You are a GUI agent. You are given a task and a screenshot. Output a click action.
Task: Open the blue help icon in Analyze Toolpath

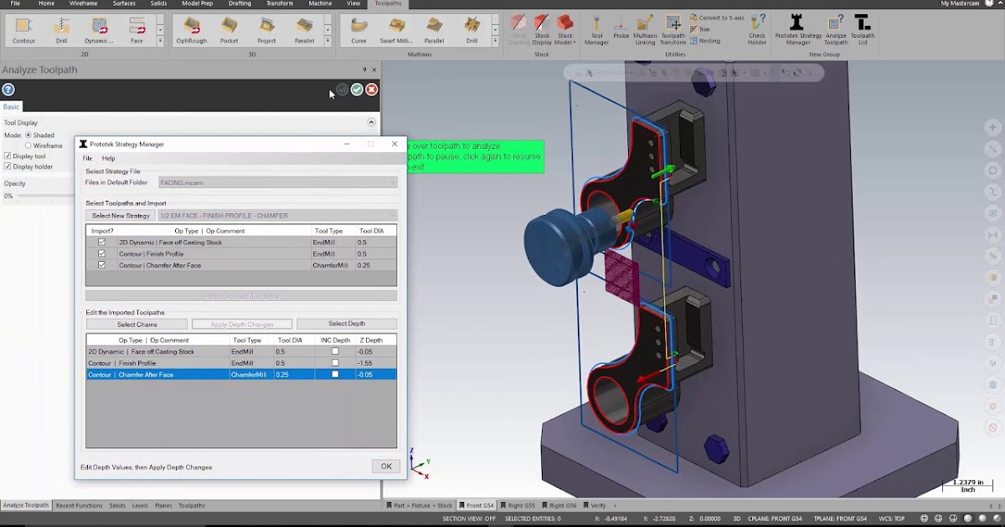point(8,90)
